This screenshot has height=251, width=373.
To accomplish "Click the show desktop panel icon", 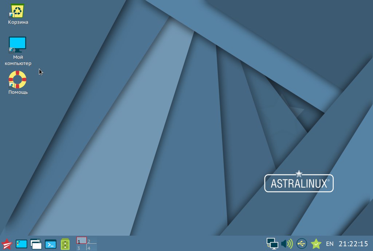I will coord(21,244).
